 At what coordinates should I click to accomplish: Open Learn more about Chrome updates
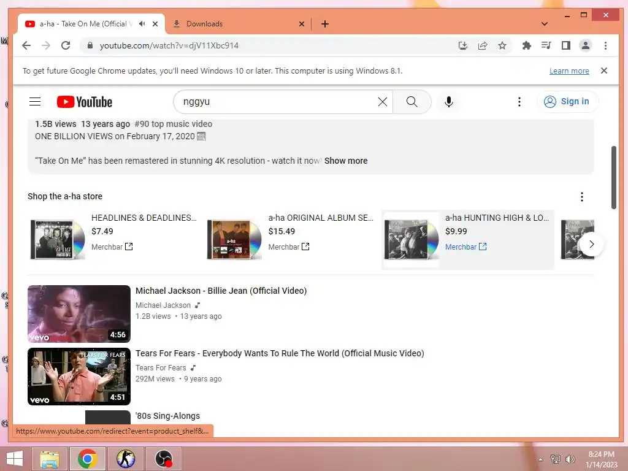(569, 71)
